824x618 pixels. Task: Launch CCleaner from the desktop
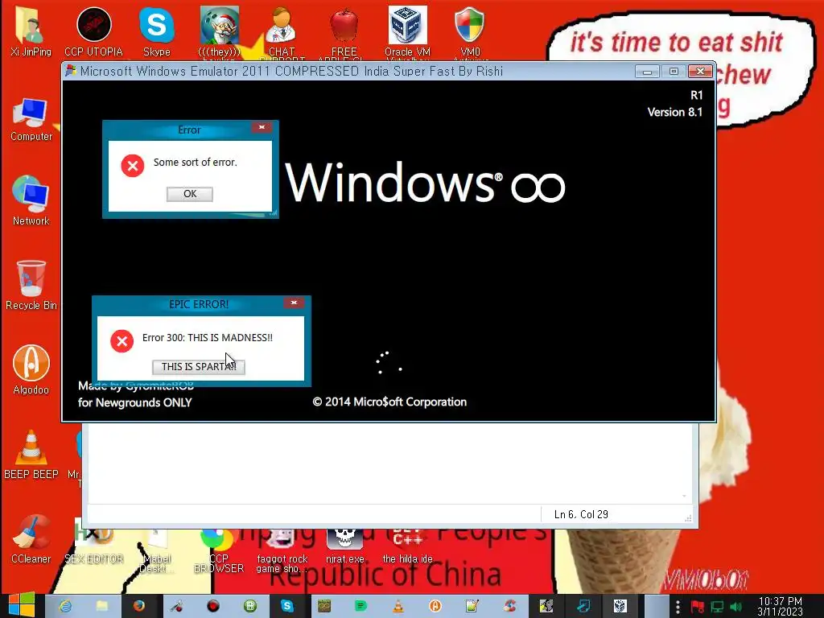pyautogui.click(x=31, y=538)
